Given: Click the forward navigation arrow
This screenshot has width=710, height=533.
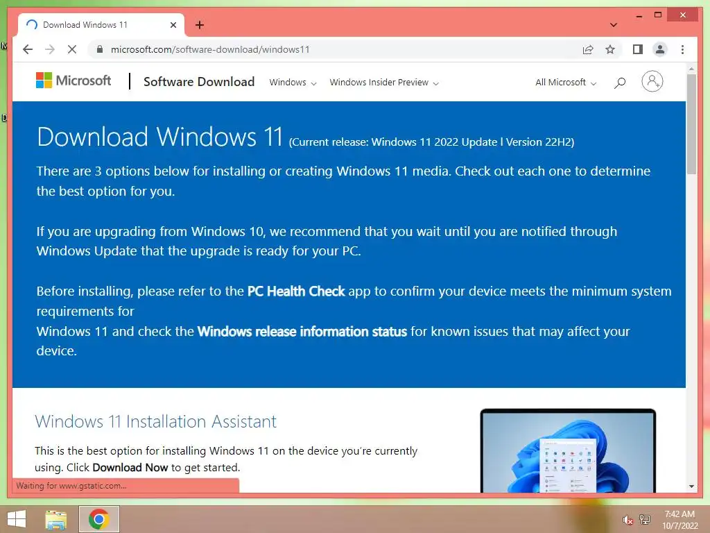Looking at the screenshot, I should [x=50, y=49].
